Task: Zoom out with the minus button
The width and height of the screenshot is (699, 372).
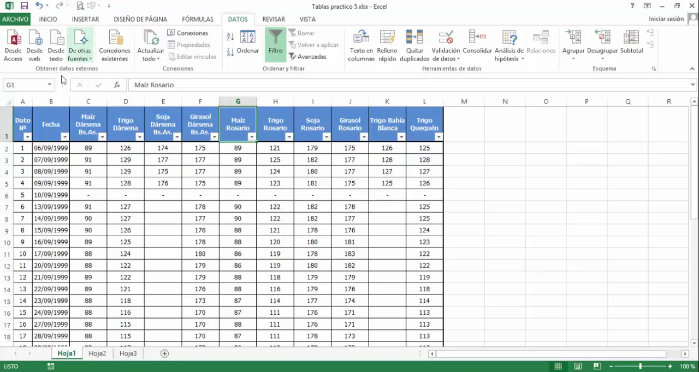Action: tap(611, 367)
